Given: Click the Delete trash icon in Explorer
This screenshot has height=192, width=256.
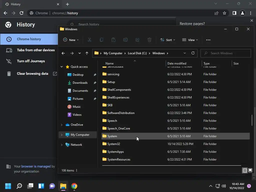Looking at the screenshot, I should pyautogui.click(x=149, y=40).
